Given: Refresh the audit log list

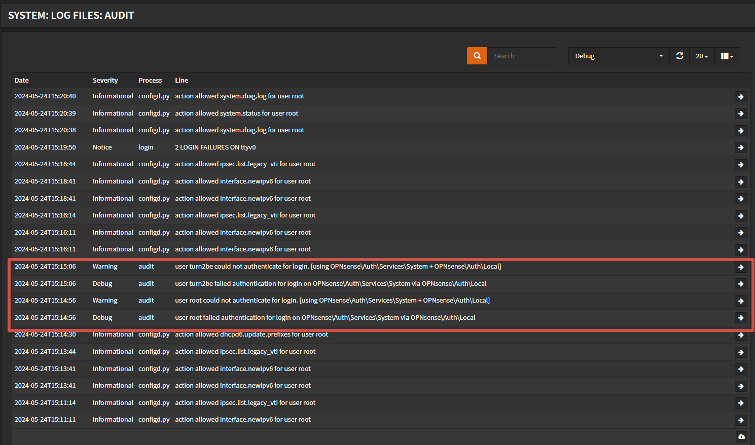Looking at the screenshot, I should (x=679, y=56).
